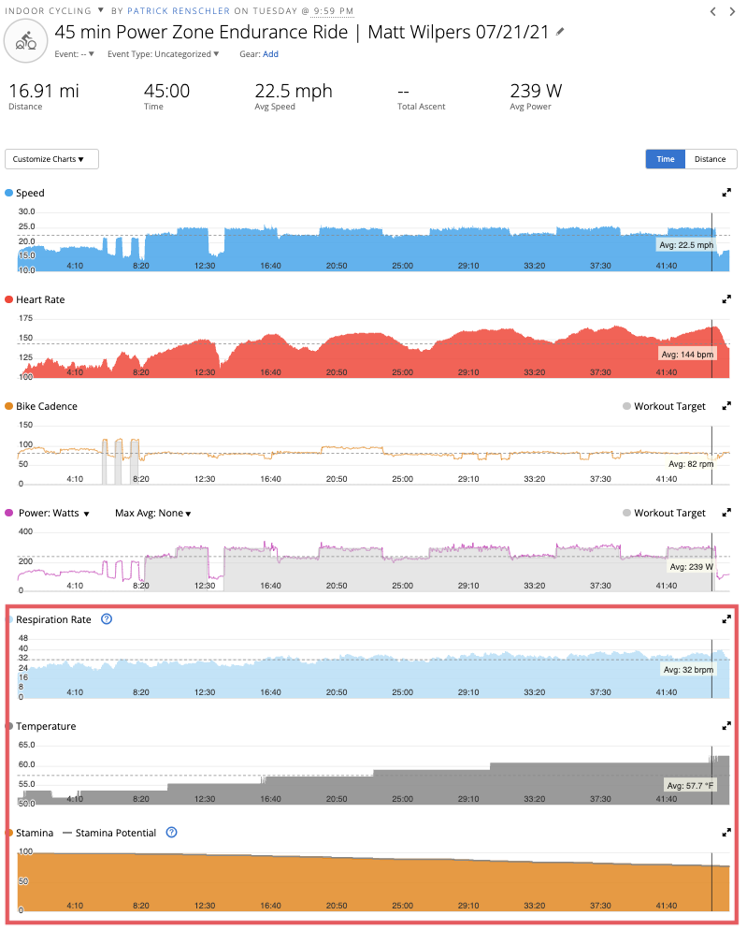Open Event Type Uncategorized dropdown
Viewport: 747px width, 944px height.
coord(163,54)
